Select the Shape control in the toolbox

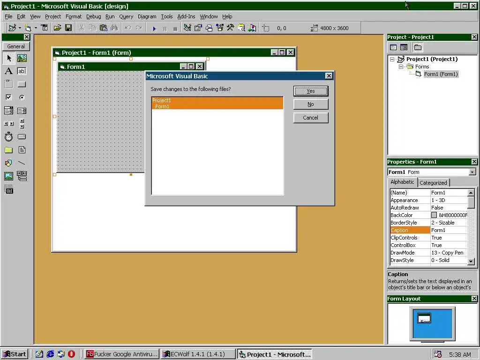coord(8,163)
